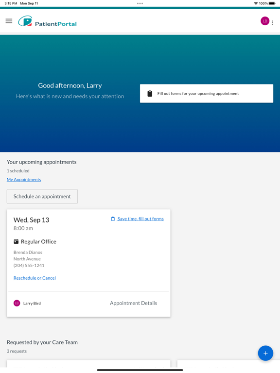Screen dimensions: 280x373
Task: Click Requested by your Care Team heading
Action: [42, 342]
